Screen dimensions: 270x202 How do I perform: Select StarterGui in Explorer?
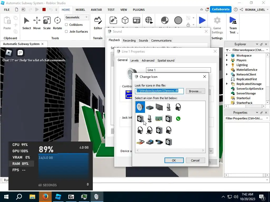[x=243, y=98]
